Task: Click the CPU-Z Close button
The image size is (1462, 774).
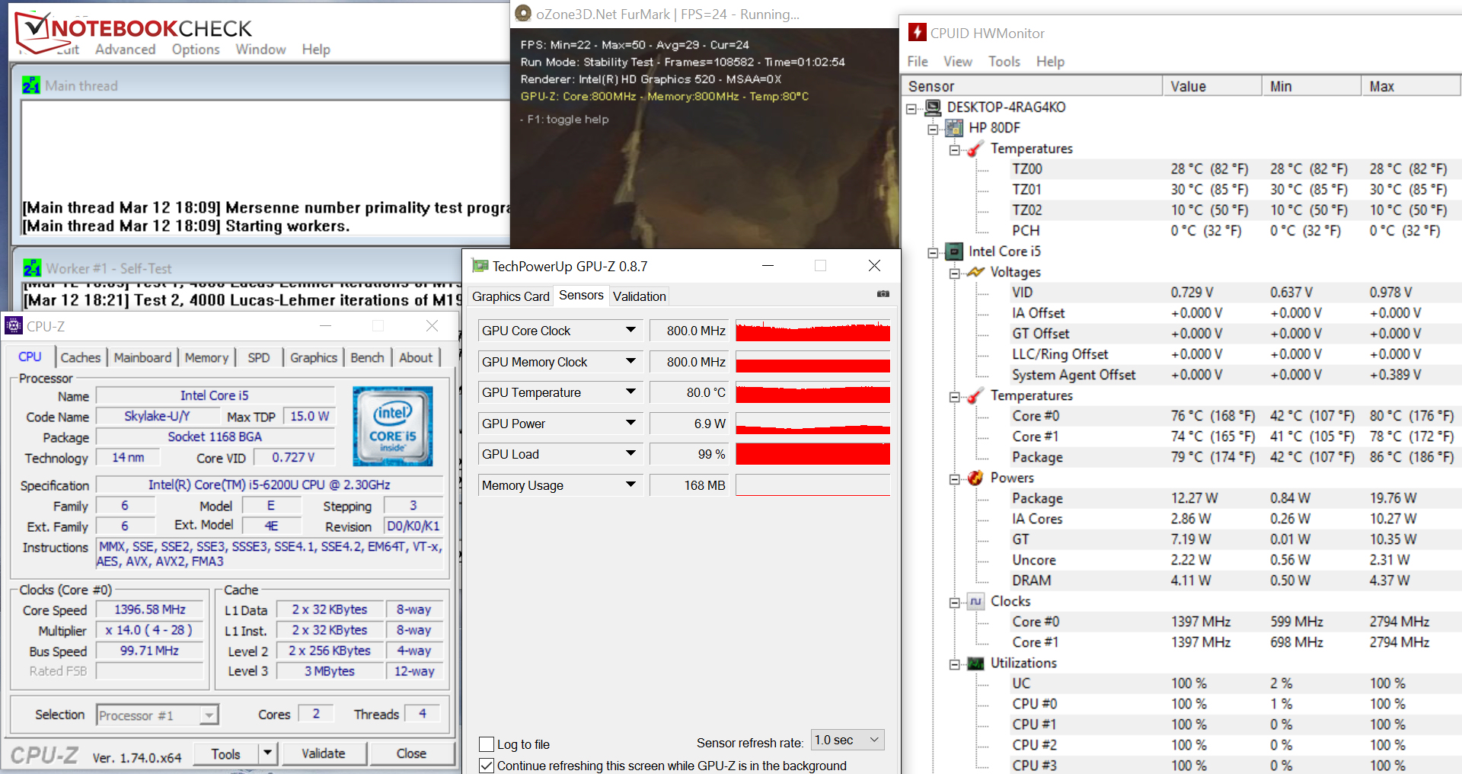Action: (411, 753)
